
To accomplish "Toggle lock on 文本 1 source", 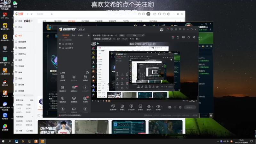I will click(x=63, y=44).
